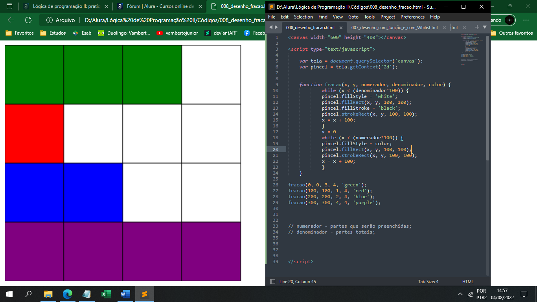This screenshot has width=537, height=302.
Task: Open the Duolingo bookmark
Action: 124,33
